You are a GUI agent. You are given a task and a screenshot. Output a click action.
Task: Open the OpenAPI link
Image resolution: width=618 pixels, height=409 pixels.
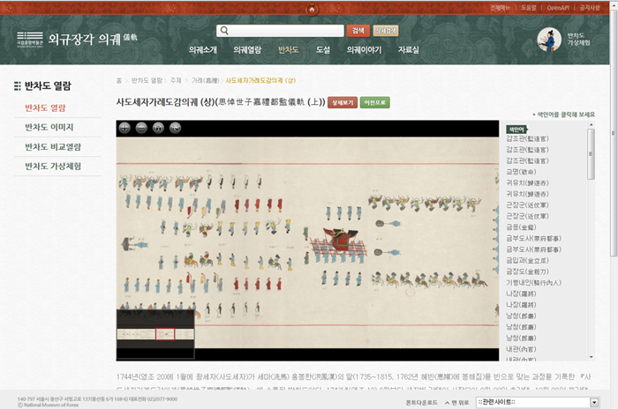(x=558, y=8)
